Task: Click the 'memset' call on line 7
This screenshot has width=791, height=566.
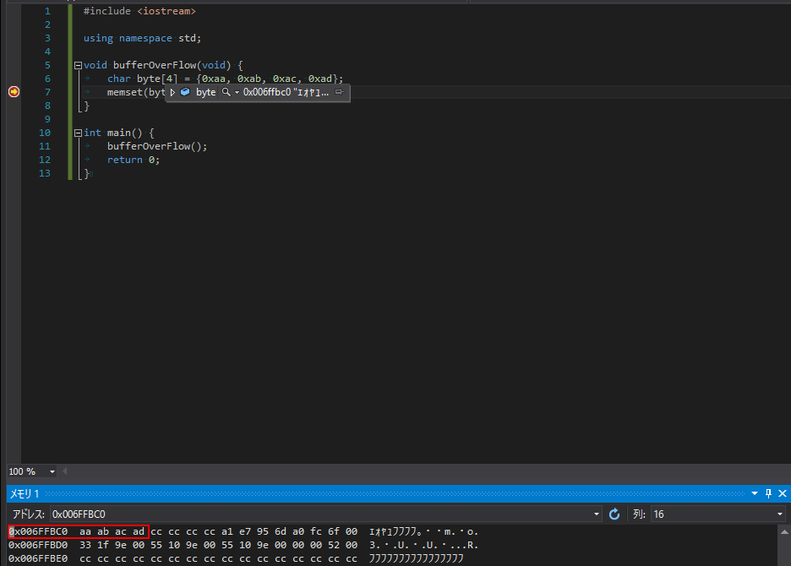Action: (124, 92)
